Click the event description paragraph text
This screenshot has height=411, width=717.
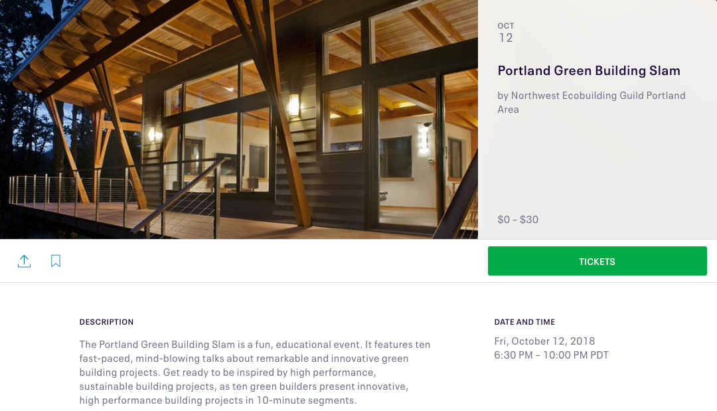point(254,372)
